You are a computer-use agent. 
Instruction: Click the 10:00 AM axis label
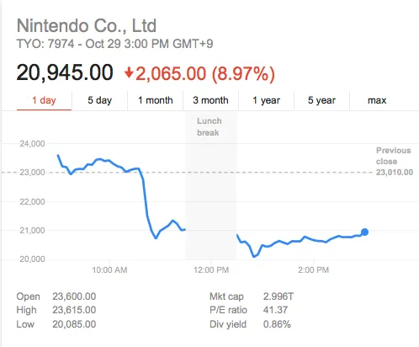[x=109, y=270]
